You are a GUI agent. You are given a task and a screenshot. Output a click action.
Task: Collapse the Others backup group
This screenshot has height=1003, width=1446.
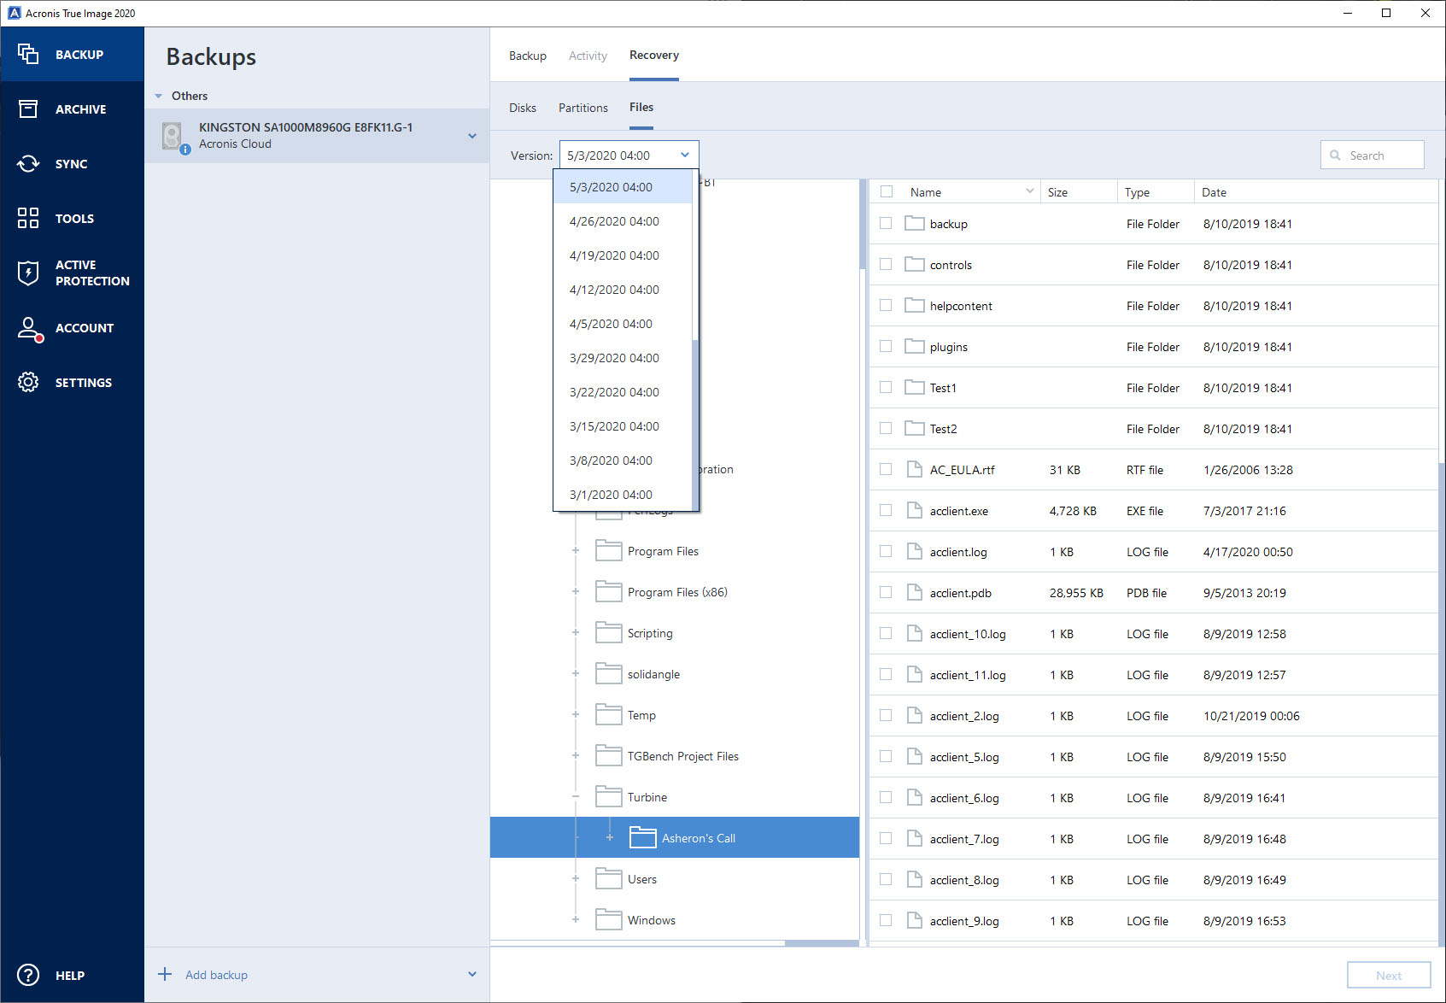[159, 96]
